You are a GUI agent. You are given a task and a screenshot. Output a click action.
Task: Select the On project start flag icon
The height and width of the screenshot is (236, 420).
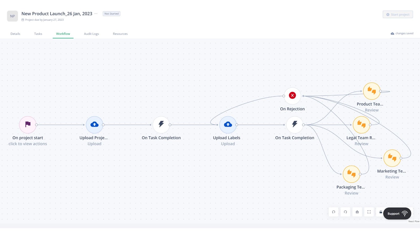click(27, 124)
